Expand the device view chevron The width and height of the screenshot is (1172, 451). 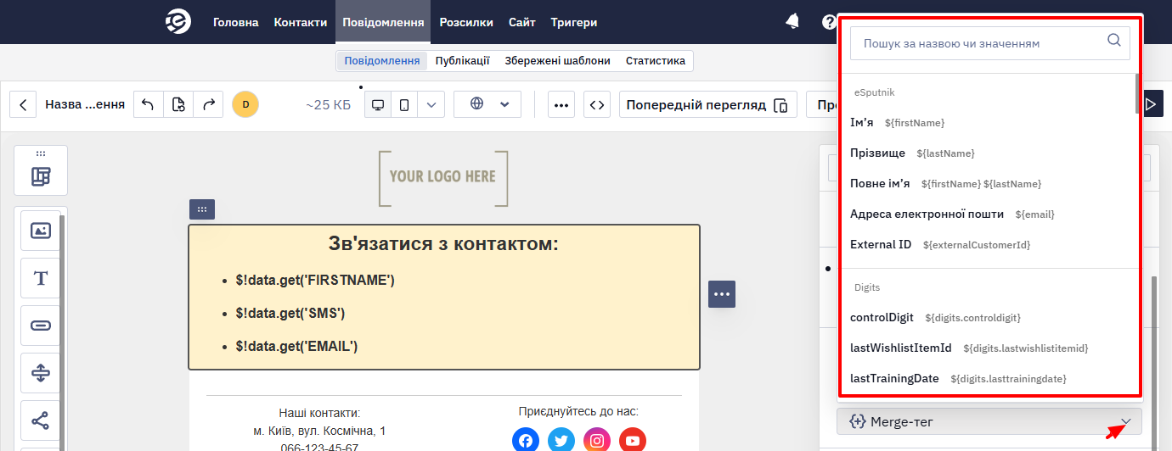[431, 105]
